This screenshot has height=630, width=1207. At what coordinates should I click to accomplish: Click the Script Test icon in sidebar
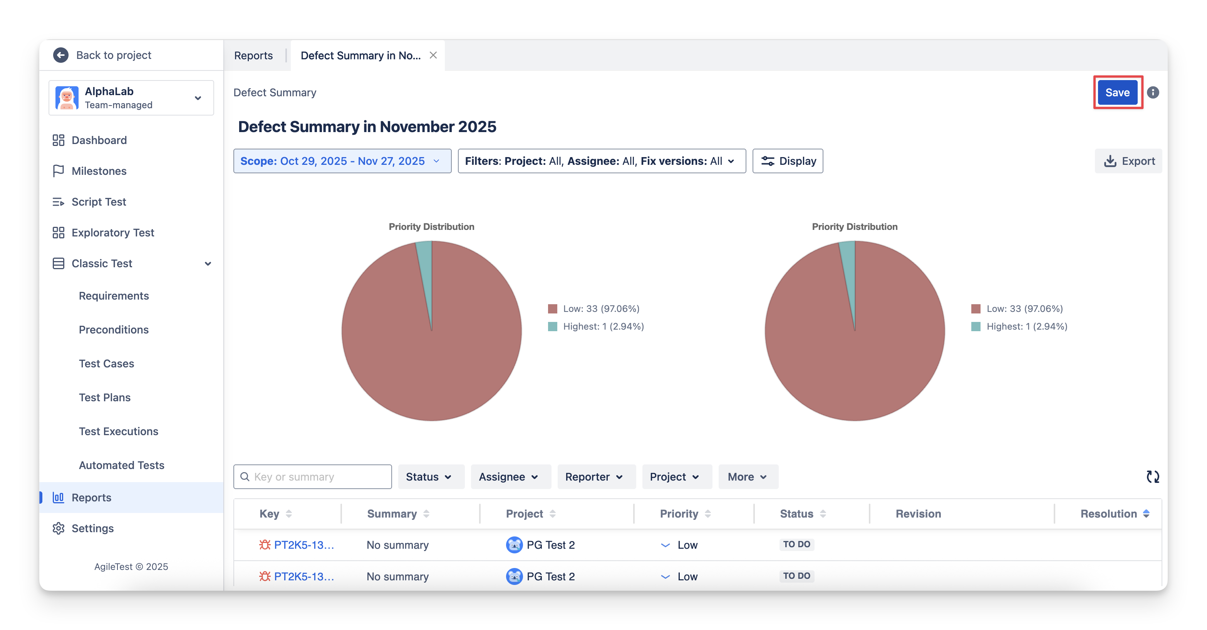click(58, 202)
